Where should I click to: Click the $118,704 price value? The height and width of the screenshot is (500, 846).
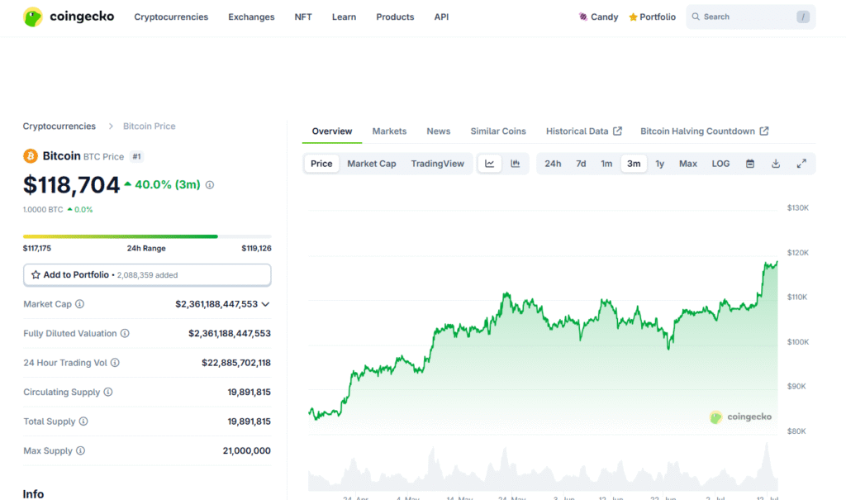[71, 184]
